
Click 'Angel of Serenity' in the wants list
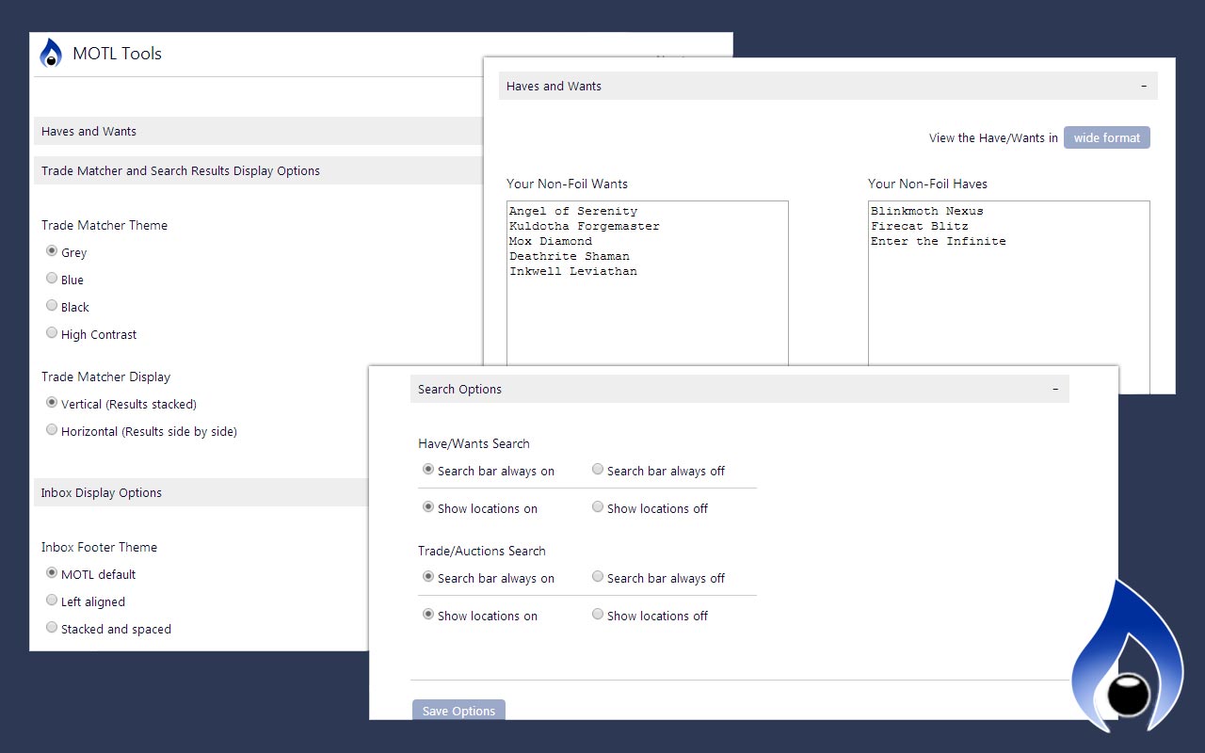(573, 211)
